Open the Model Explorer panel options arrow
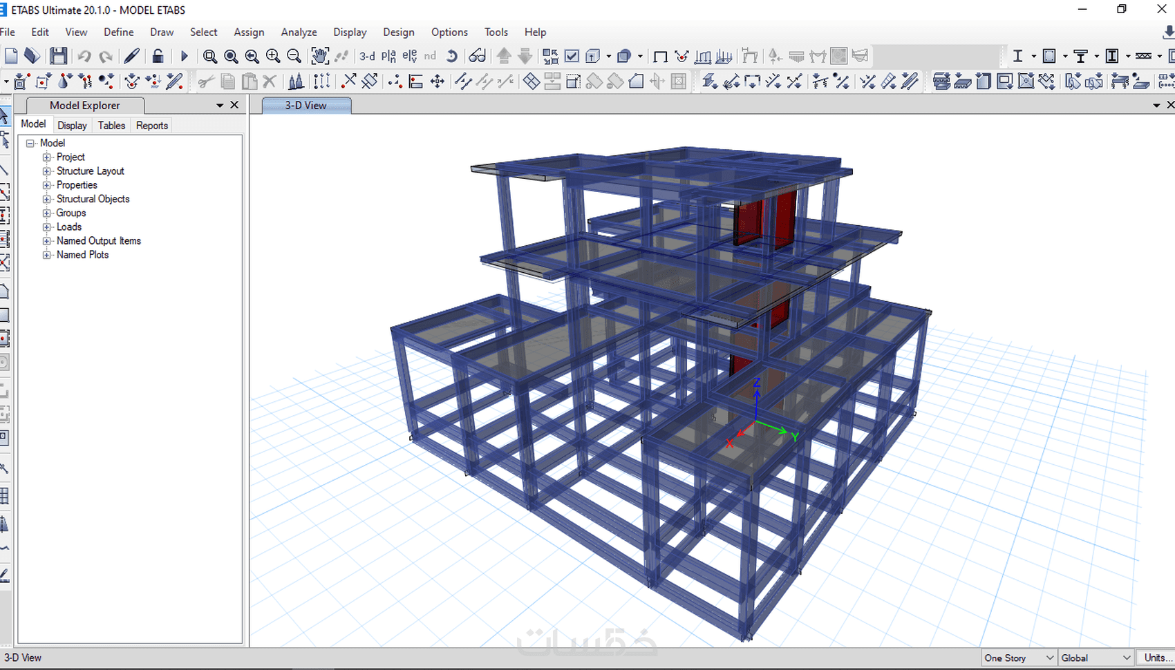 (220, 105)
